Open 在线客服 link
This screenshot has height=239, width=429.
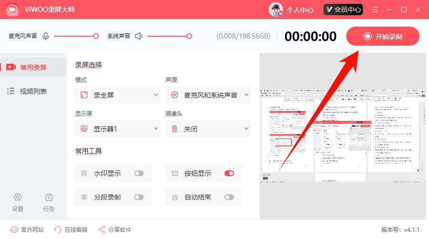click(x=76, y=229)
